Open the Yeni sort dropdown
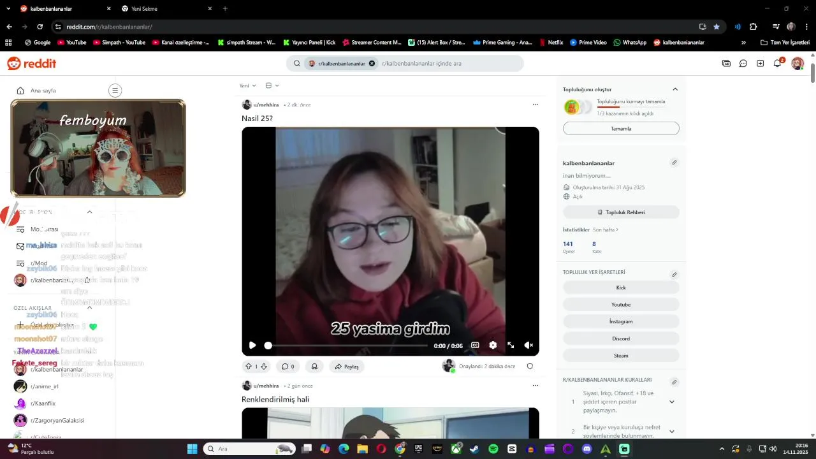This screenshot has height=459, width=816. pos(247,85)
